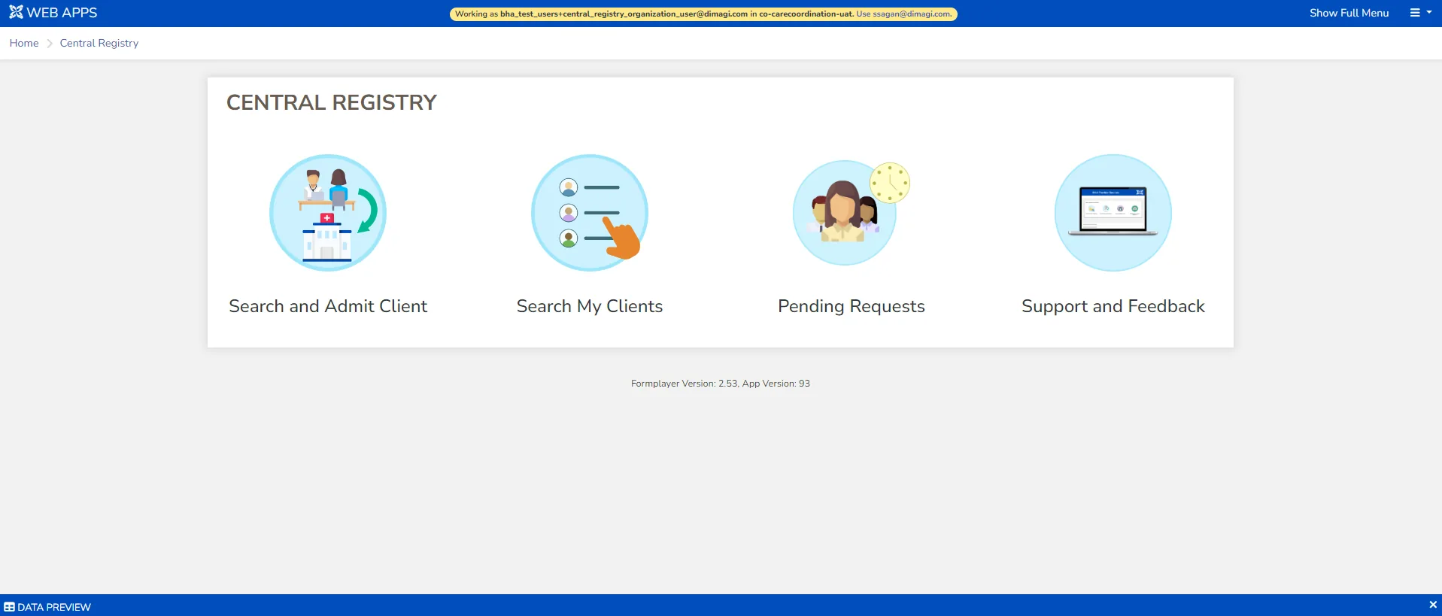Select the Search My Clients label
Screen dimensions: 1442x616
590,306
